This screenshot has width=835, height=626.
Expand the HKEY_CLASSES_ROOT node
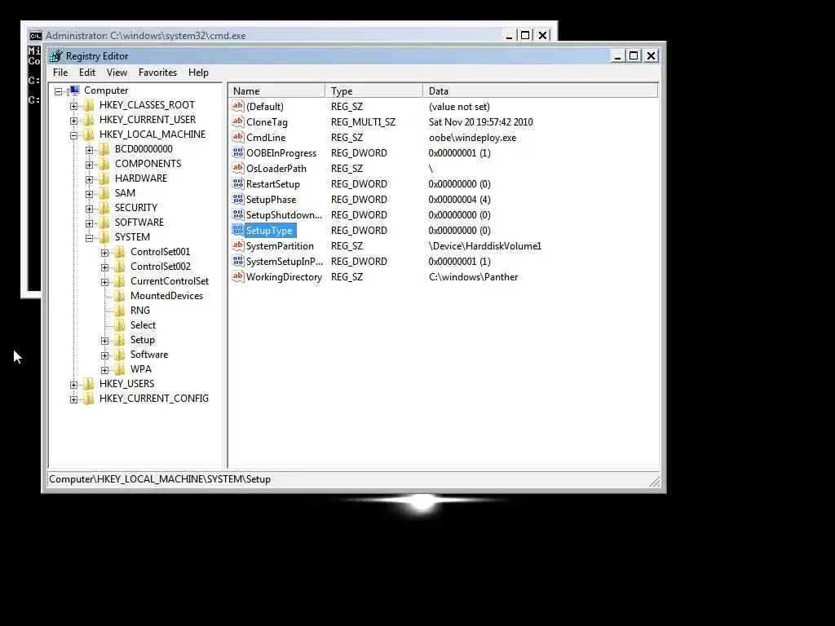click(74, 106)
